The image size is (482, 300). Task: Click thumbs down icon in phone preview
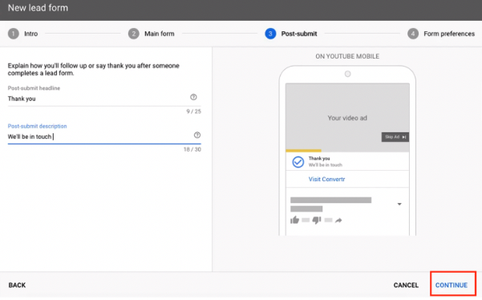click(x=317, y=220)
